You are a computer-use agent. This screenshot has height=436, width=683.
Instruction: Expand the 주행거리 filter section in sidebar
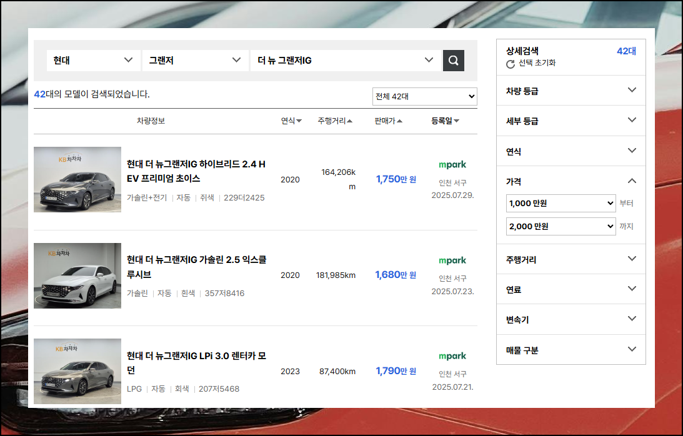pyautogui.click(x=571, y=259)
